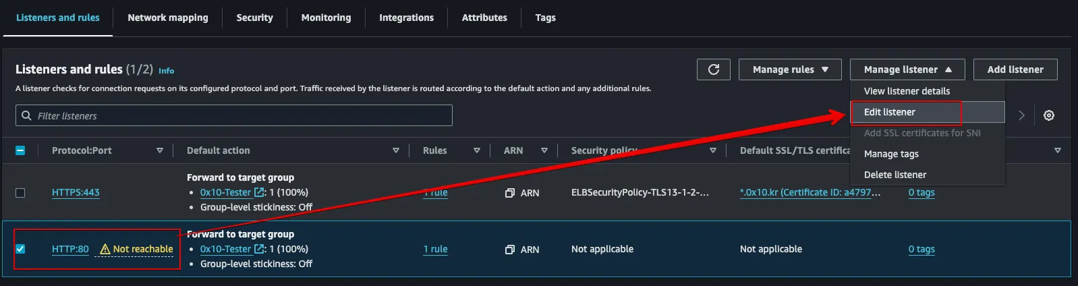1078x286 pixels.
Task: Open the HTTP:80 listener link
Action: tap(70, 250)
